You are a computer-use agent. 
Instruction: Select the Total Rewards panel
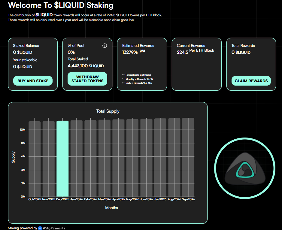(x=251, y=64)
